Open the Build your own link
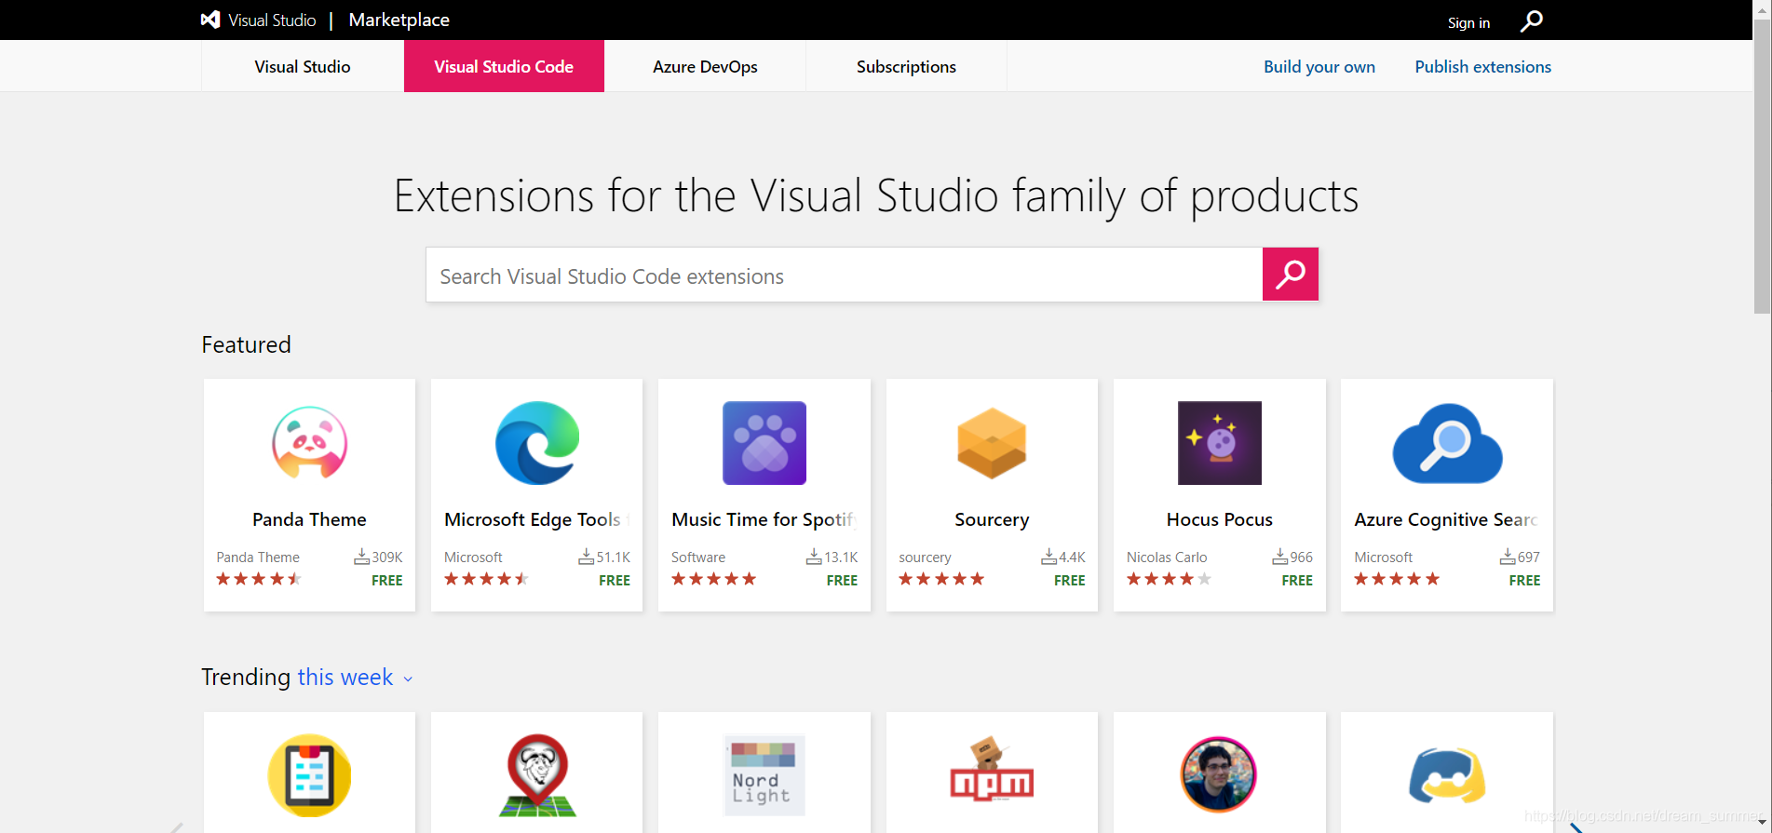 click(x=1319, y=66)
